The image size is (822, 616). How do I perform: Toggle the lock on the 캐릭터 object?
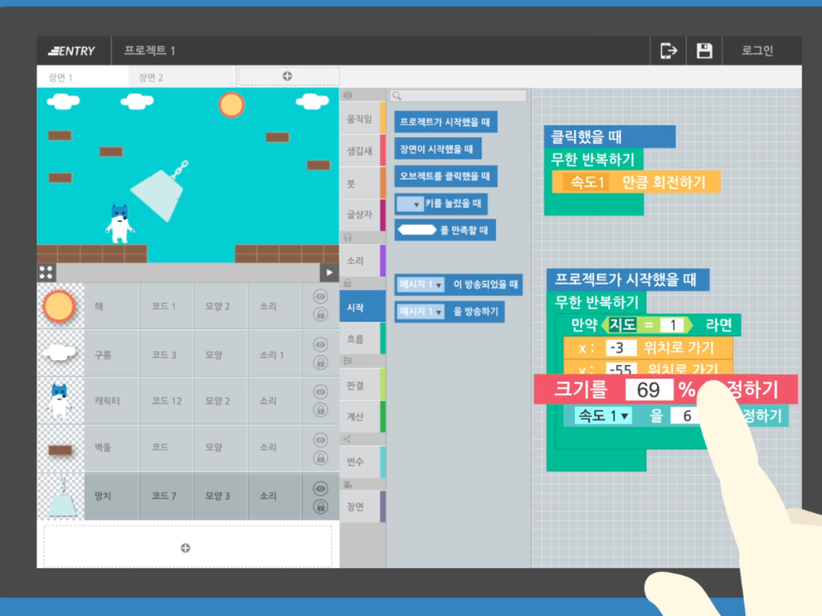pos(319,409)
